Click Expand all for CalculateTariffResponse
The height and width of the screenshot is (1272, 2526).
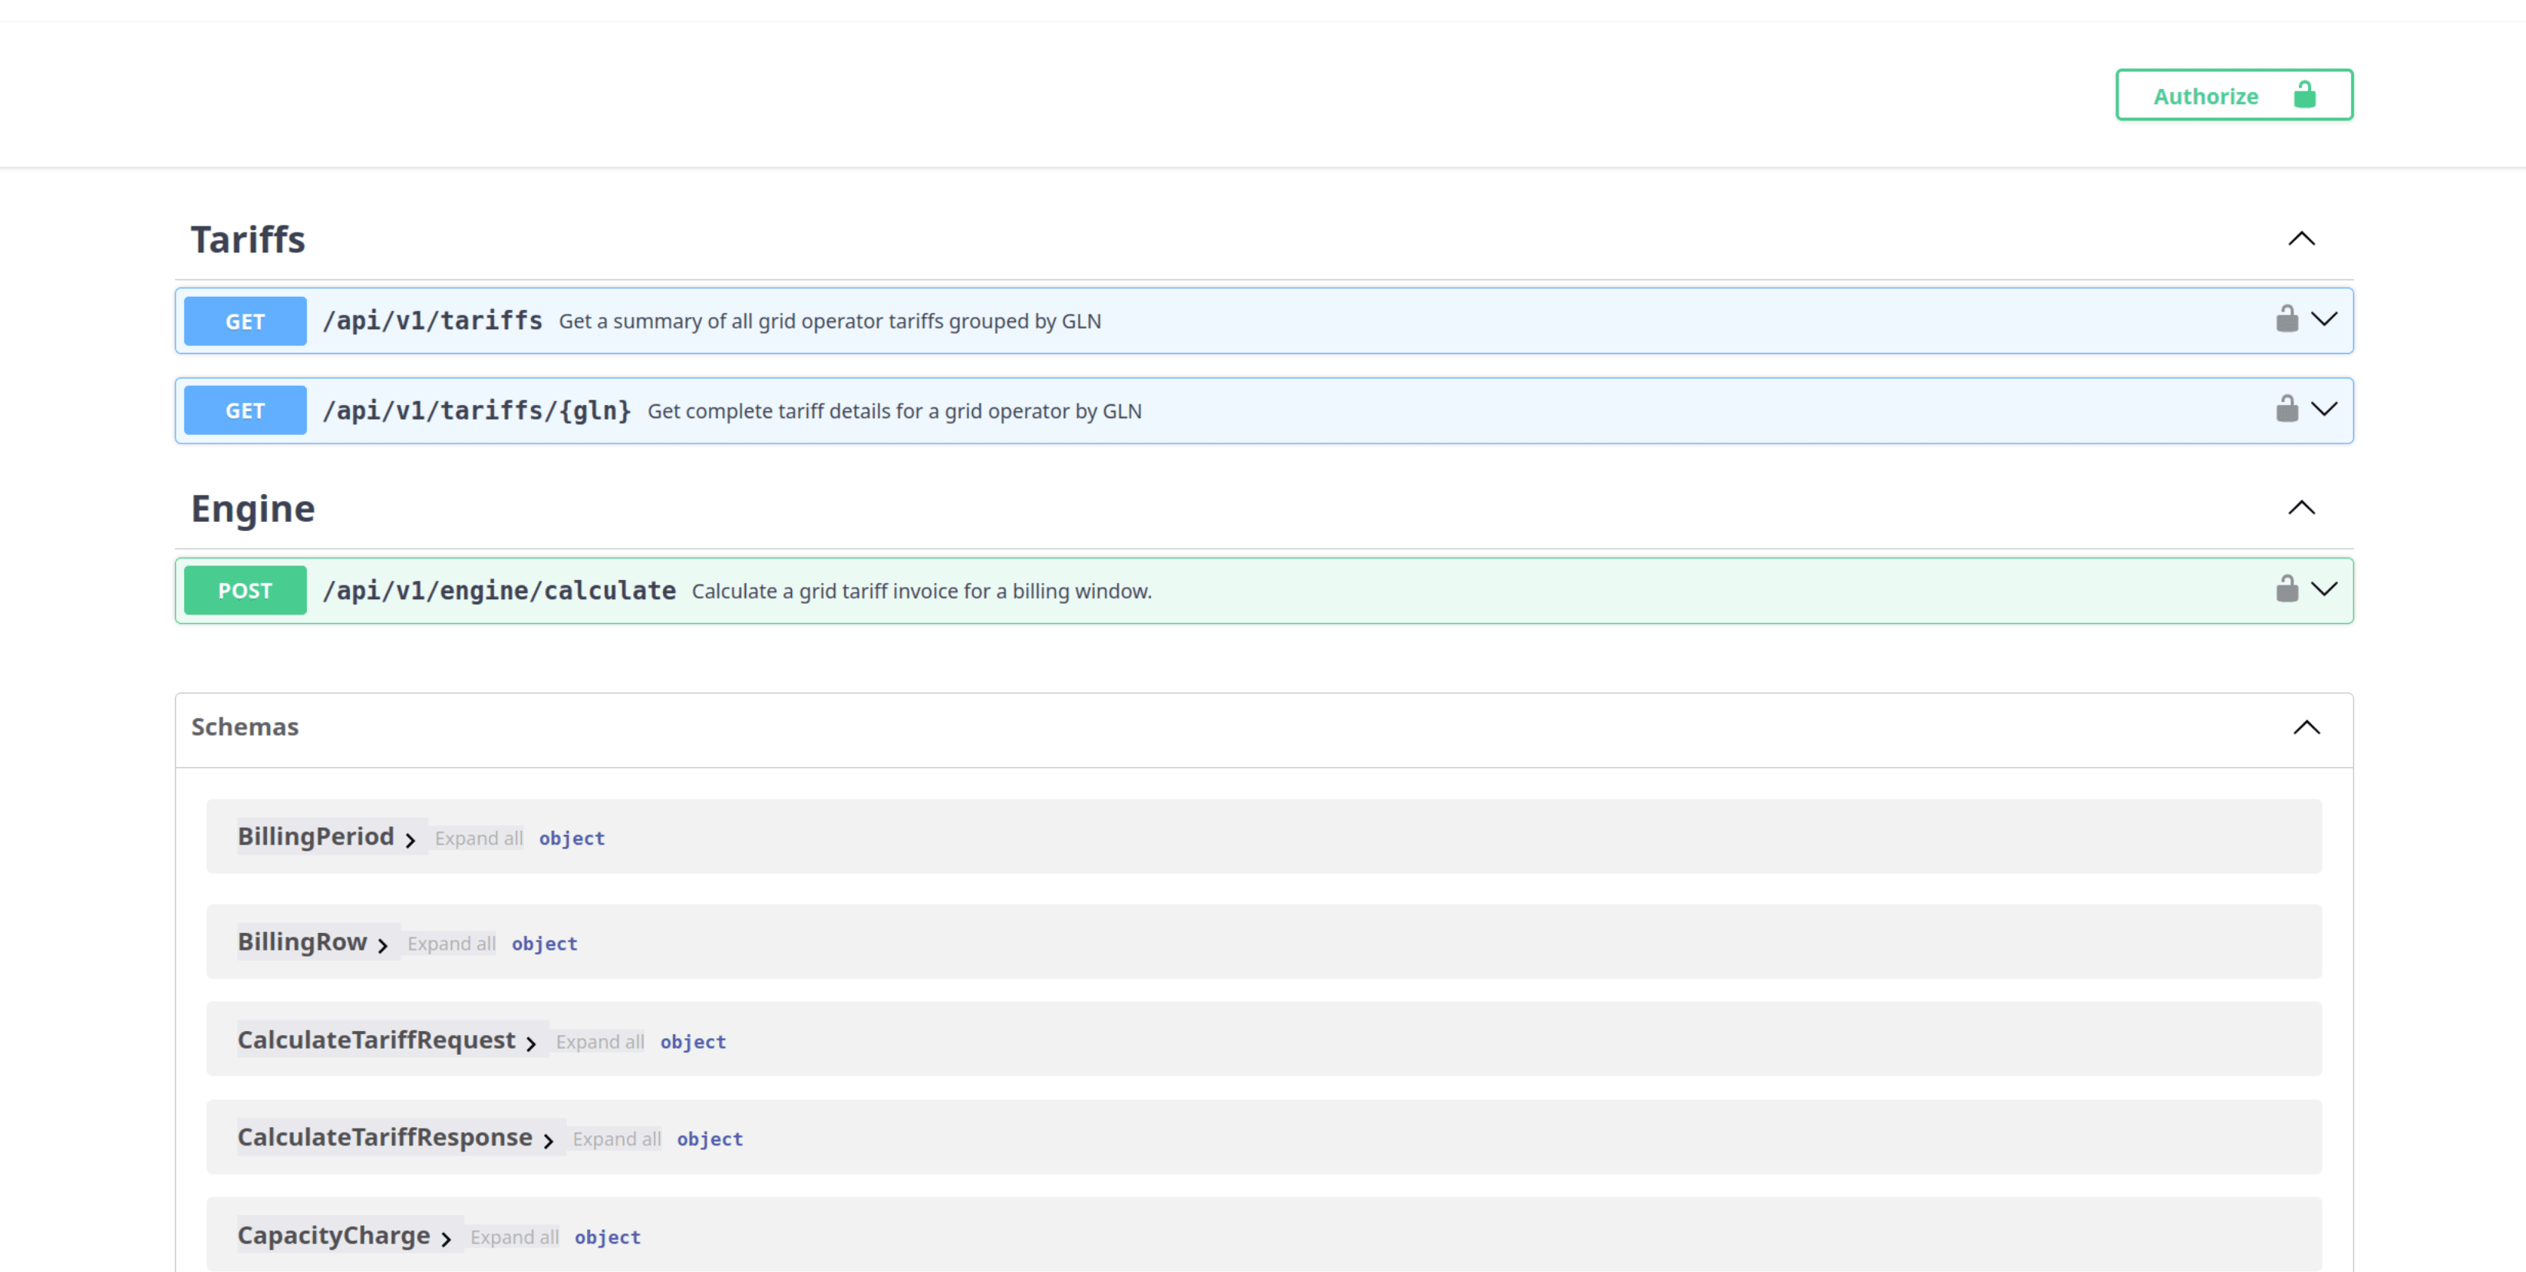pyautogui.click(x=617, y=1139)
